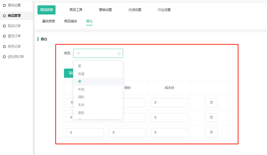Open 购买记录 in the sidebar

tap(14, 26)
